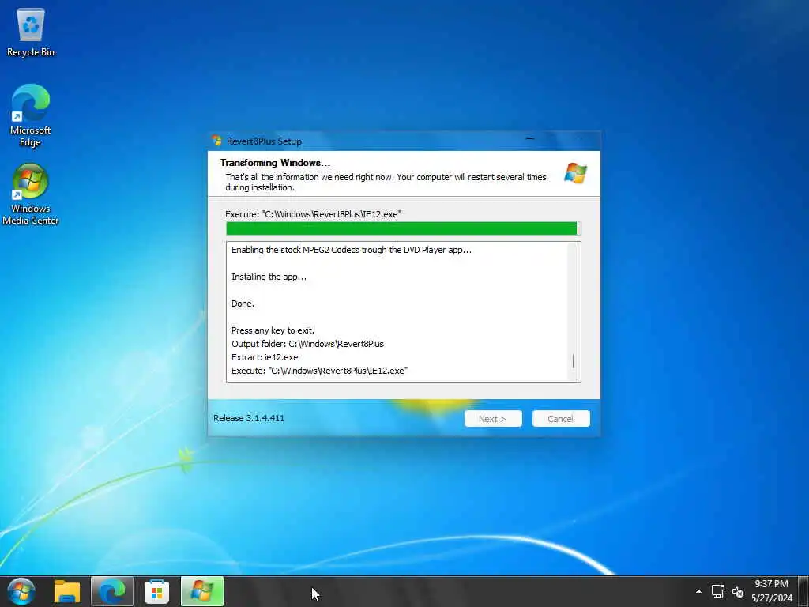Click the Show desktop strip

click(803, 591)
